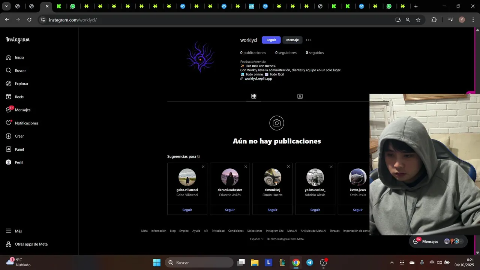Open Otras apps de Meta
Viewport: 480px width, 270px height.
click(27, 244)
